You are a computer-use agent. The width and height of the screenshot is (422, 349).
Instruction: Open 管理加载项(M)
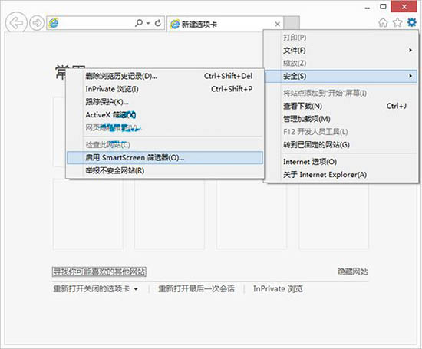click(x=341, y=119)
